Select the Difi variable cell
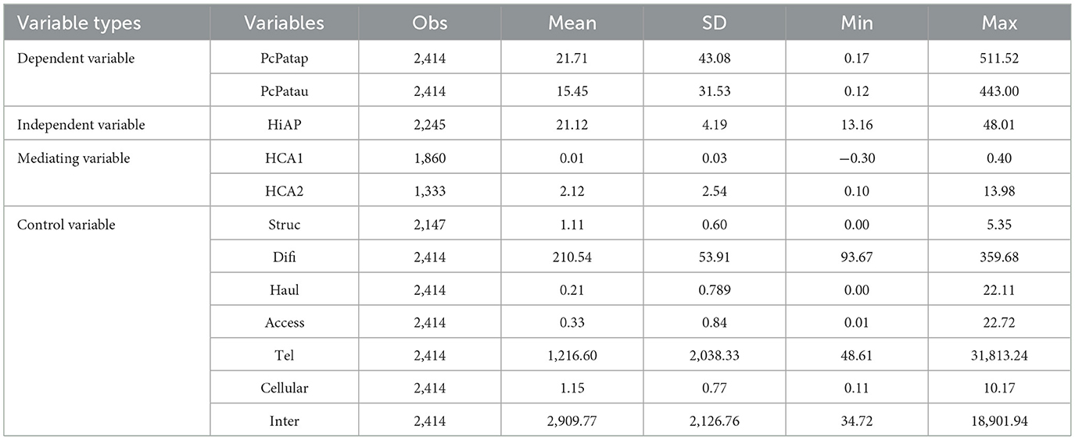1075x440 pixels. (x=284, y=257)
